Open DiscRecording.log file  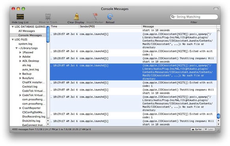pos(34,116)
